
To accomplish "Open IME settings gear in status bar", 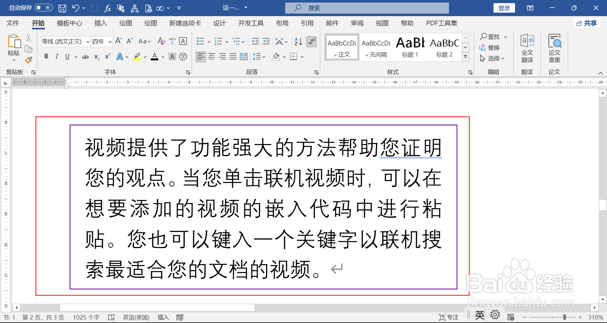I will (495, 315).
